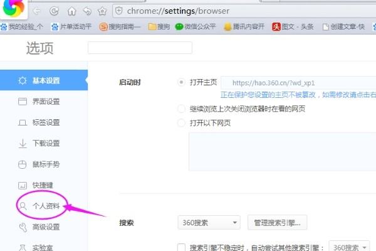Viewport: 376px width, 251px height.
Task: Click 管理搜索引擎 button
Action: (278, 222)
